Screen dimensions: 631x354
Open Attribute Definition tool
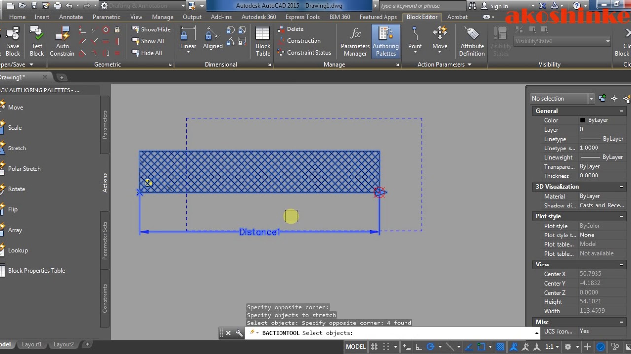point(472,41)
